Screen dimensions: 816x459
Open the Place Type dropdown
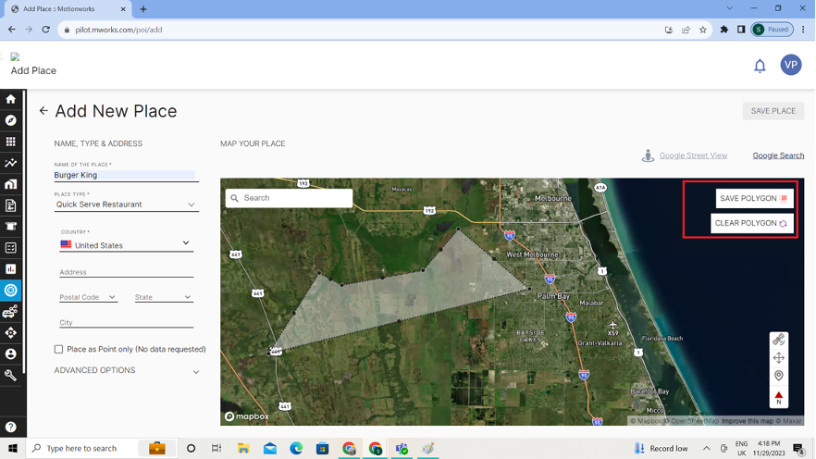[127, 205]
